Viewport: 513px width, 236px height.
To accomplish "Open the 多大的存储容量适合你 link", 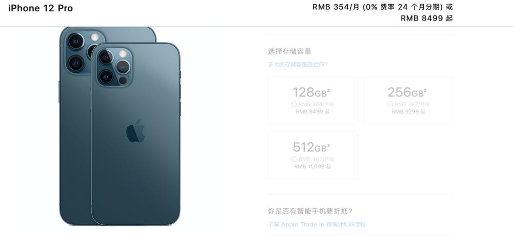I will point(298,65).
